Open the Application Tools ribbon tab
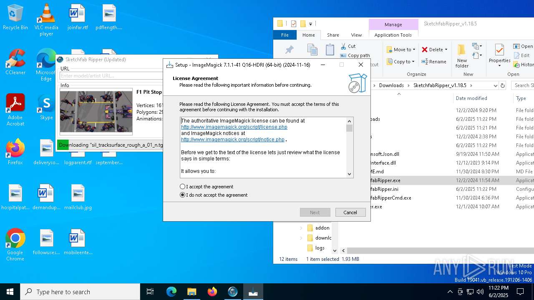The height and width of the screenshot is (300, 534). point(393,35)
